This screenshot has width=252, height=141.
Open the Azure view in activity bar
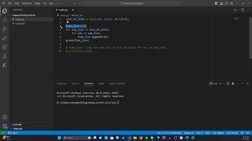point(4,65)
